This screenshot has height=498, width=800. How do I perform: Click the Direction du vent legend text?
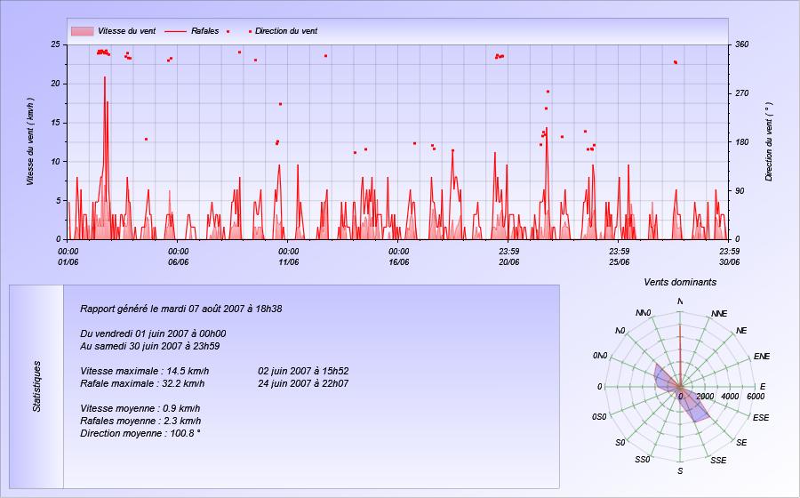pos(286,31)
